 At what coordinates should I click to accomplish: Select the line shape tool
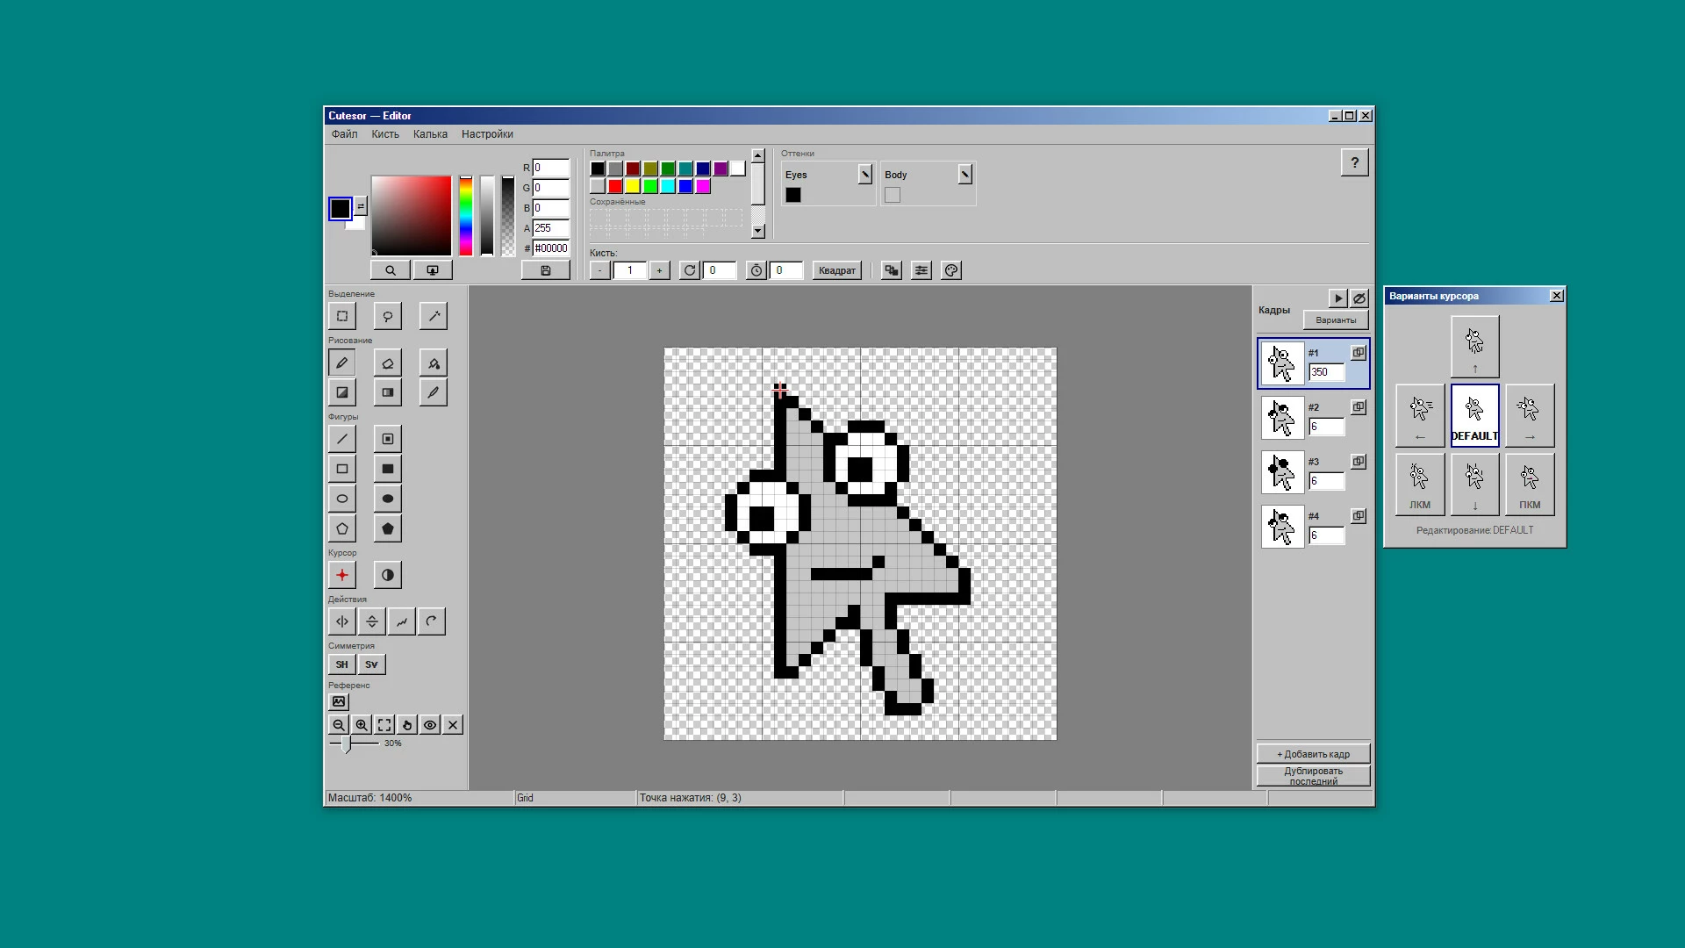(x=342, y=439)
